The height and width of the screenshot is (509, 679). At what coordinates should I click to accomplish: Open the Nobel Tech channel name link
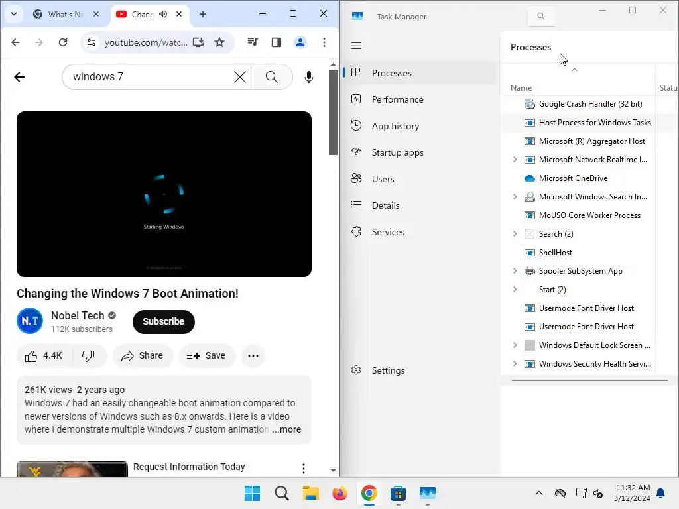pyautogui.click(x=78, y=315)
